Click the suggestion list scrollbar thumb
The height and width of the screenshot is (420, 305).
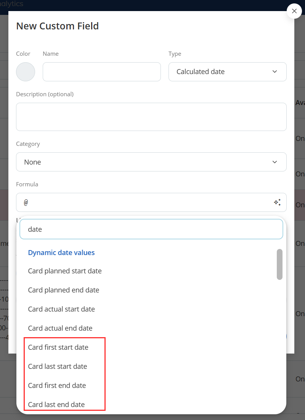point(279,264)
